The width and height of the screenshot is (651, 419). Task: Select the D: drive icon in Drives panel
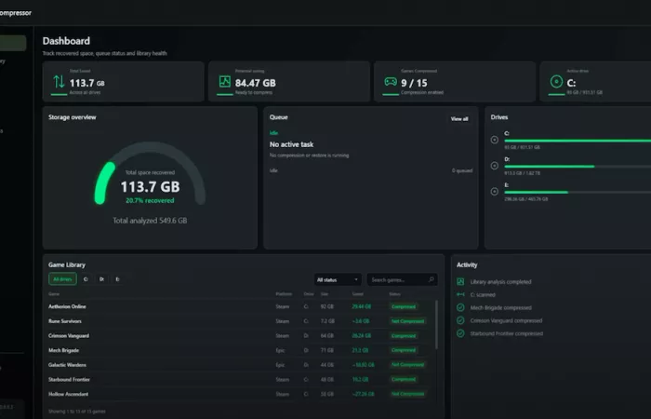click(494, 166)
